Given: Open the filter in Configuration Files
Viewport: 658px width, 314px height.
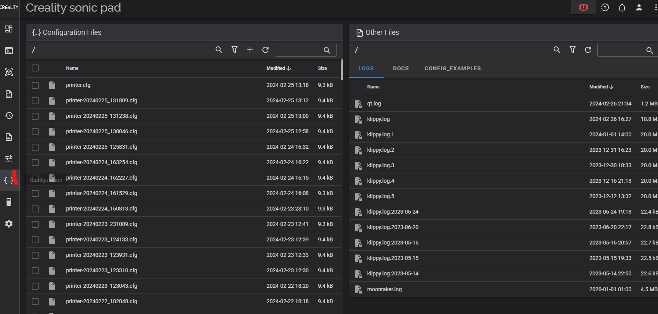Looking at the screenshot, I should pos(235,50).
